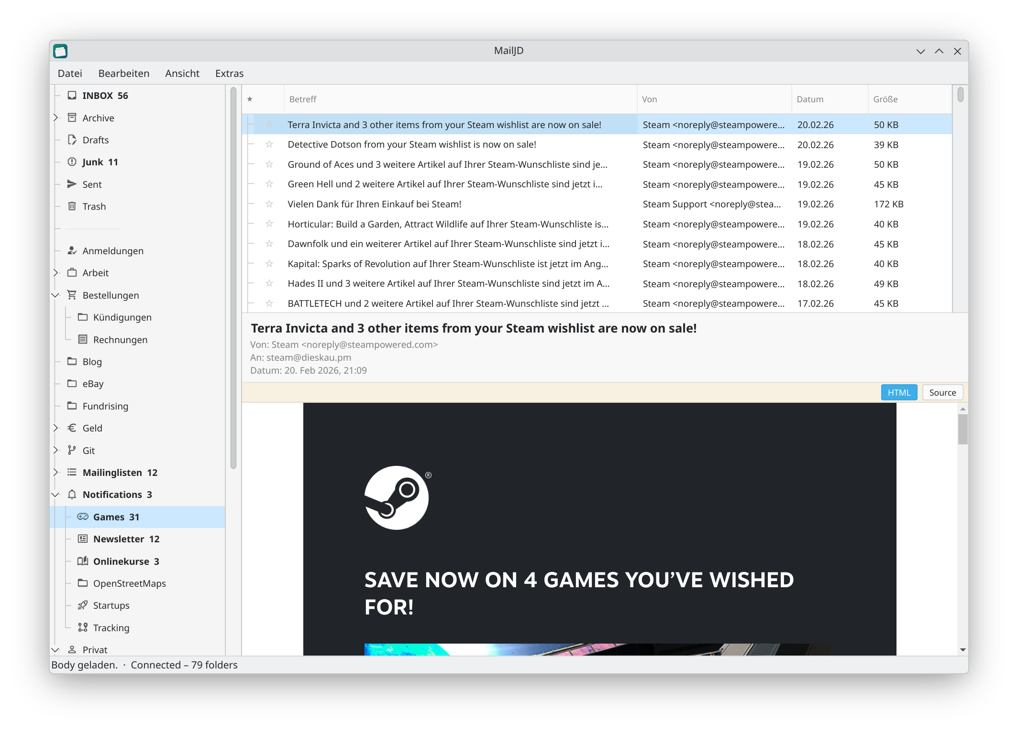Select the Startups rocket icon
Screen dimensions: 1018x732
(x=82, y=605)
